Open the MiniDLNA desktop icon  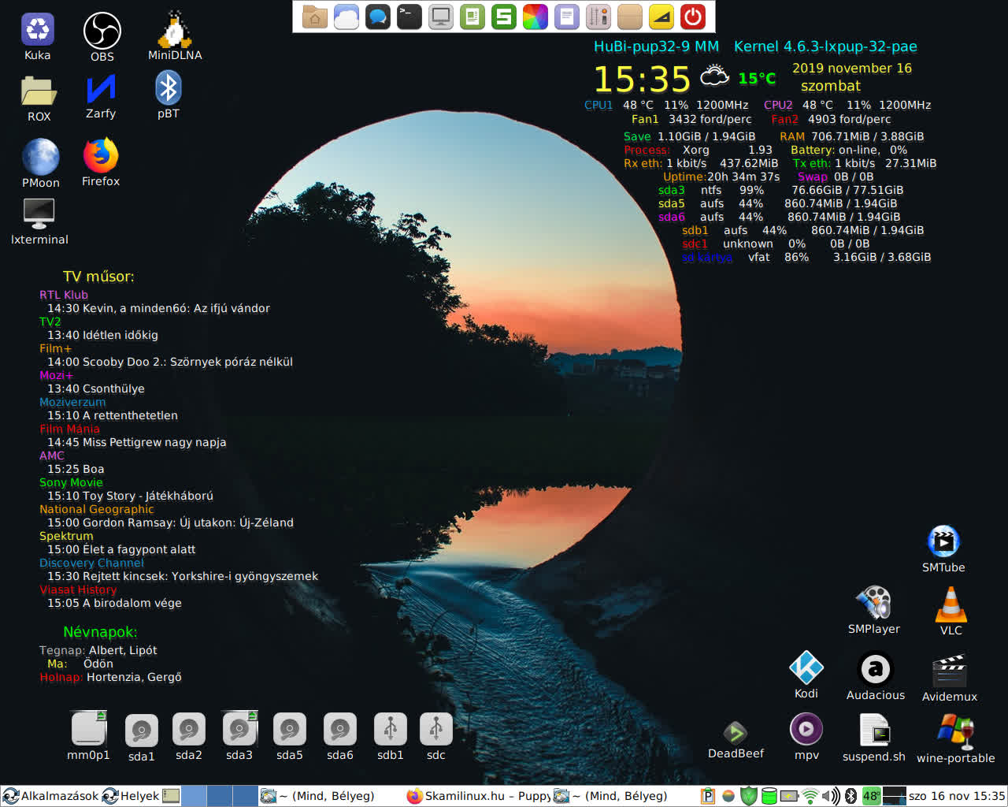[x=175, y=30]
